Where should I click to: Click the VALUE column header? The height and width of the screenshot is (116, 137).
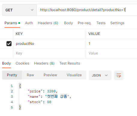94,34
